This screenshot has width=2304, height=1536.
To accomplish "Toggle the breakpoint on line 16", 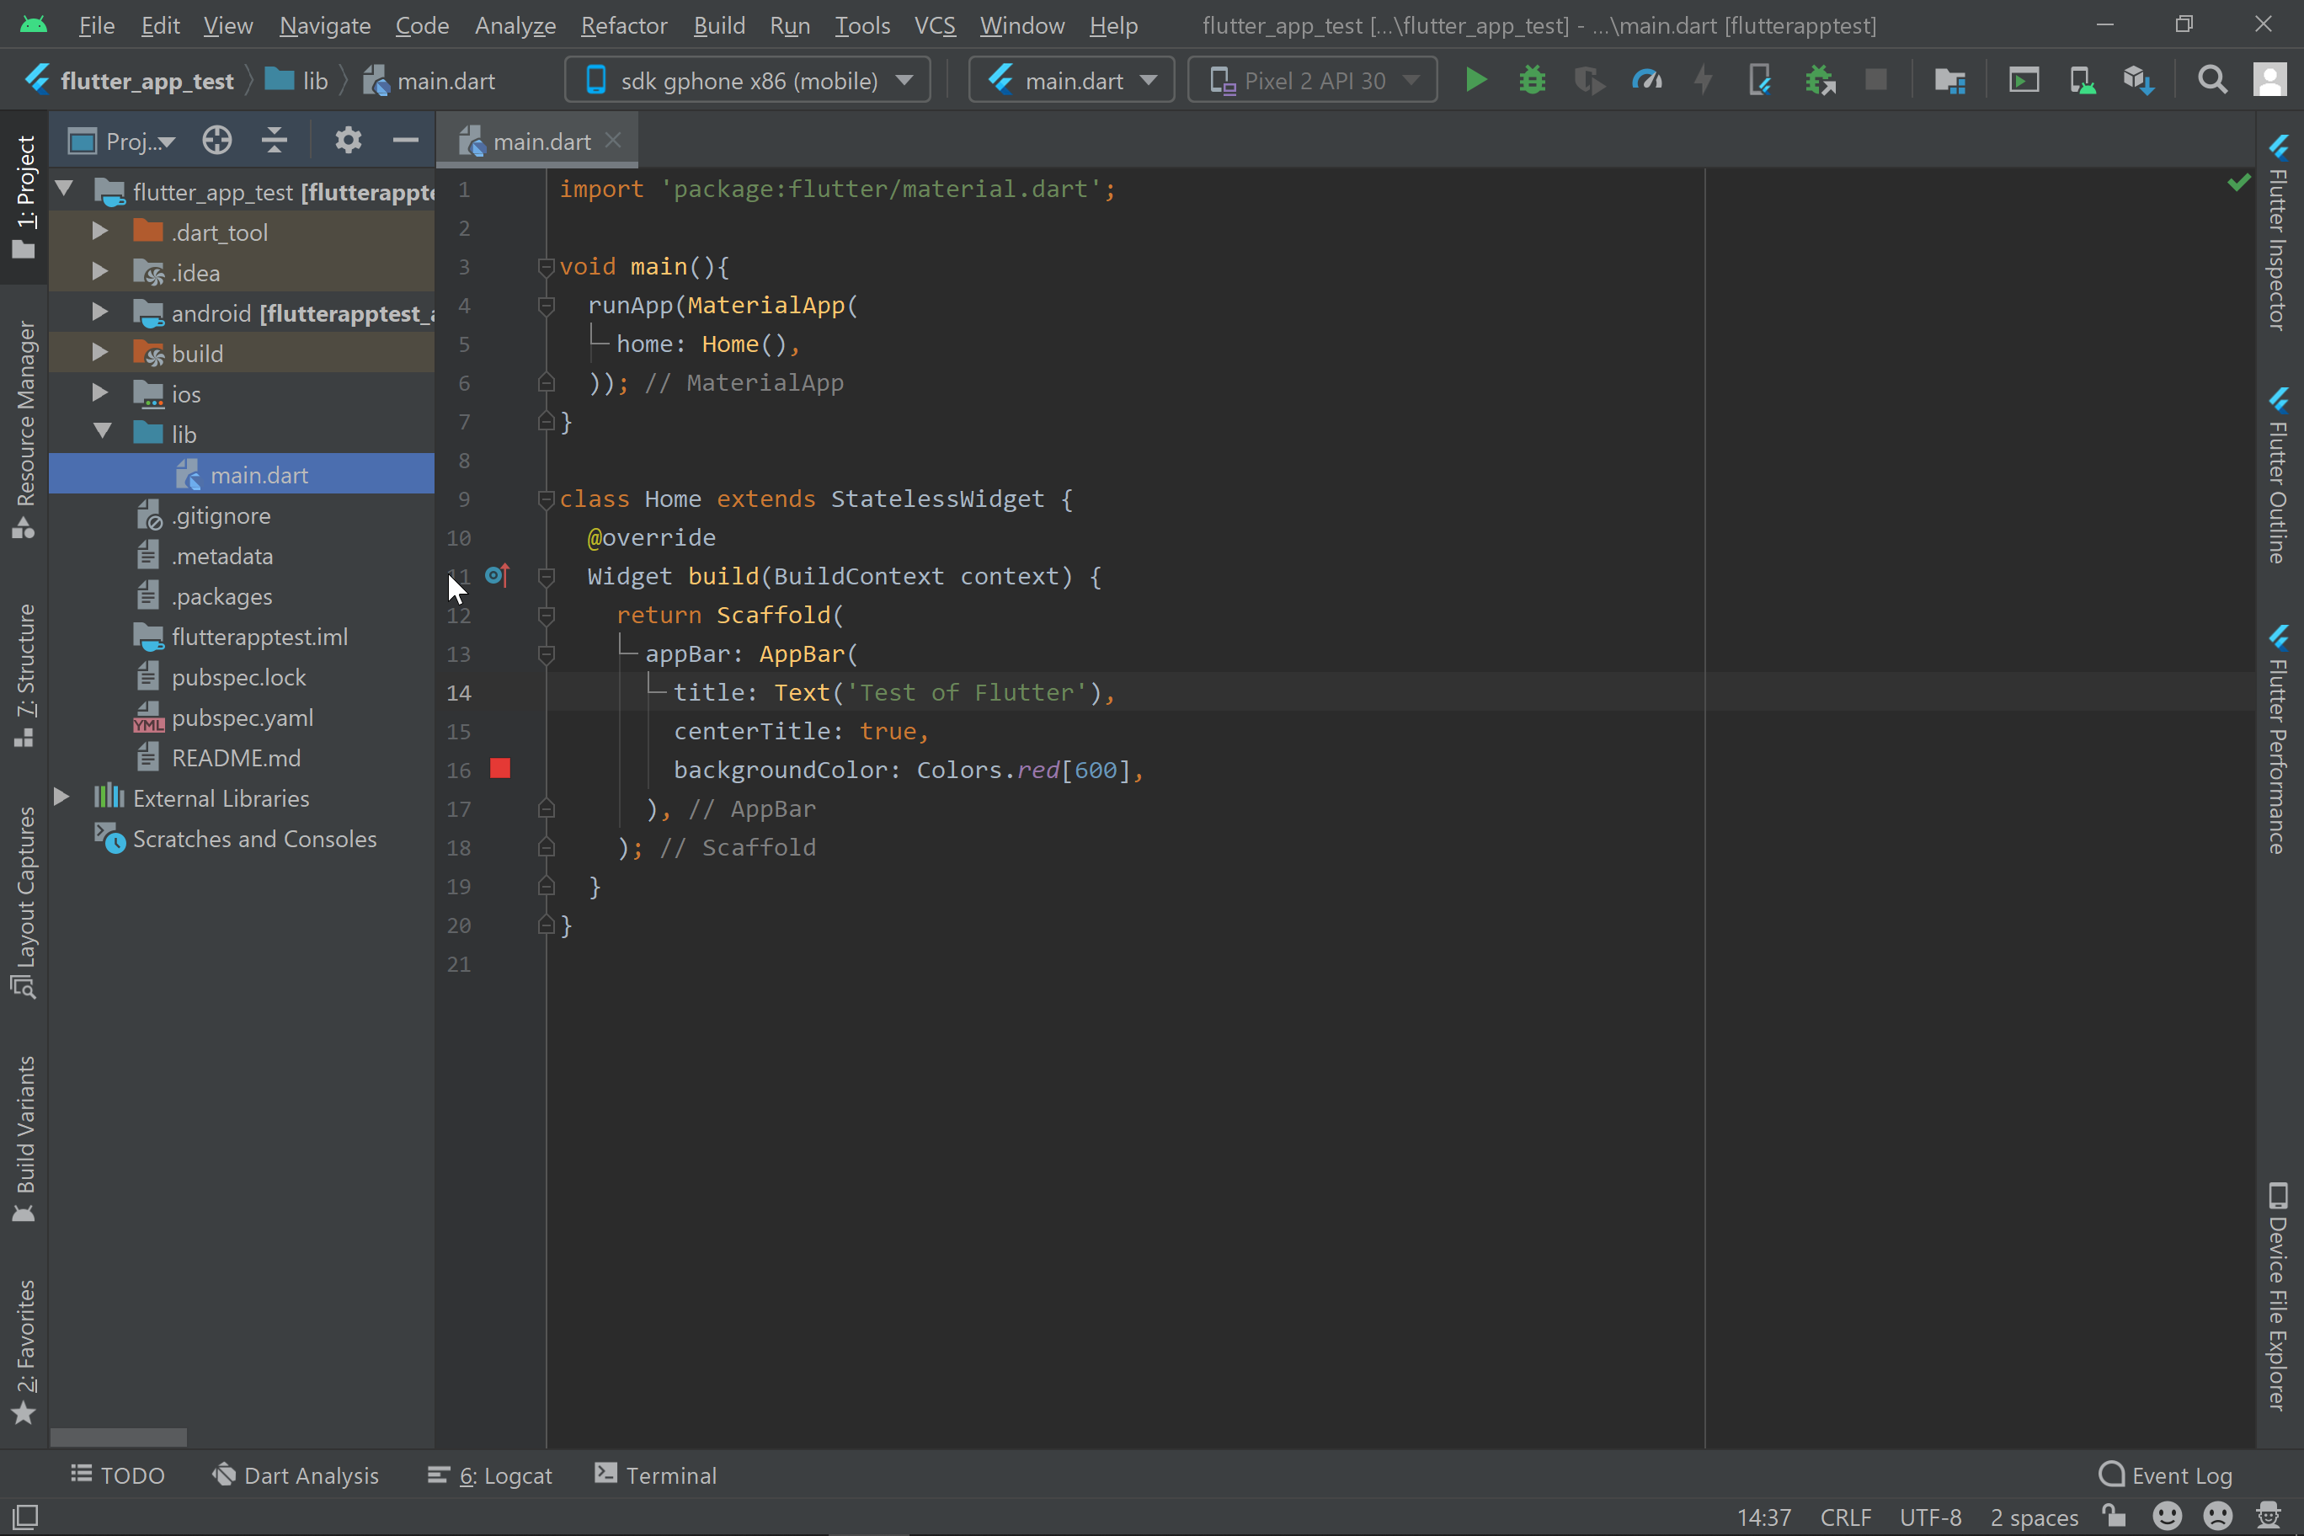I will click(500, 769).
